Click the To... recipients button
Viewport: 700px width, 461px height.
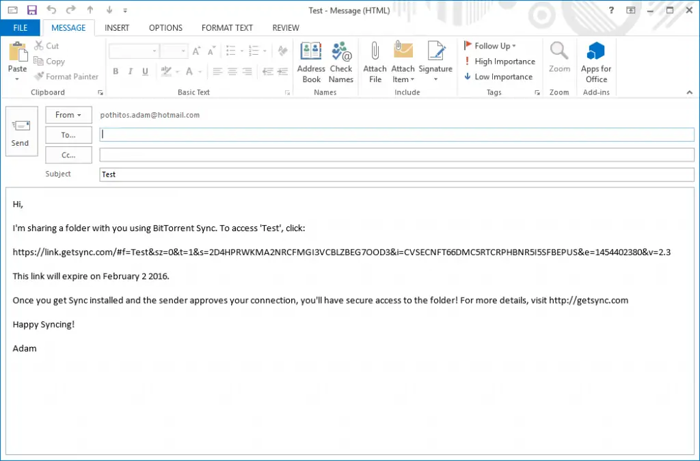tap(68, 135)
